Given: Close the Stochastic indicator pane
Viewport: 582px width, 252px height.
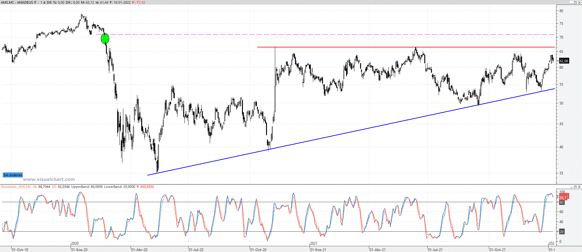Looking at the screenshot, I should (x=579, y=187).
